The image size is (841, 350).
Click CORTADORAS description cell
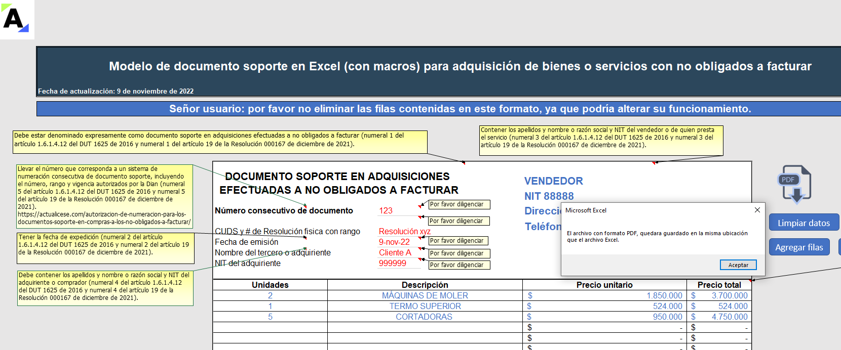[x=425, y=317]
